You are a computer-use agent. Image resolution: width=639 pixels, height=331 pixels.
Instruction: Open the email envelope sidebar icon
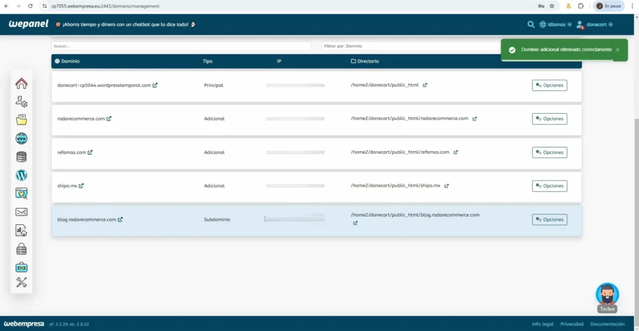[22, 212]
